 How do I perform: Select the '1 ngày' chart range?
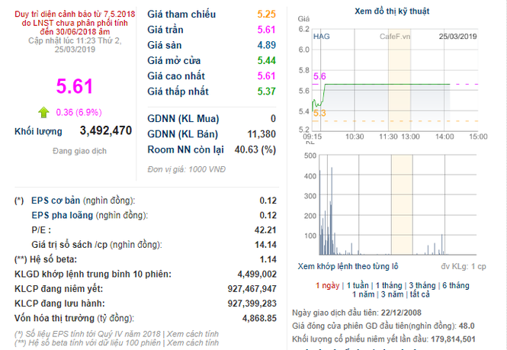click(328, 286)
